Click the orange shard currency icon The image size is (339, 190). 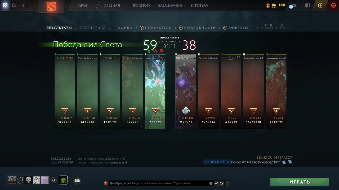tap(268, 5)
